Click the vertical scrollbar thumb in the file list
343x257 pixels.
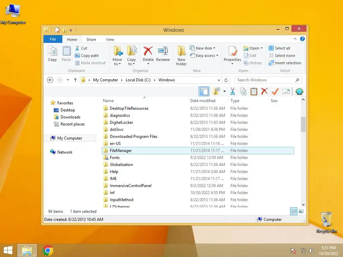[x=303, y=124]
